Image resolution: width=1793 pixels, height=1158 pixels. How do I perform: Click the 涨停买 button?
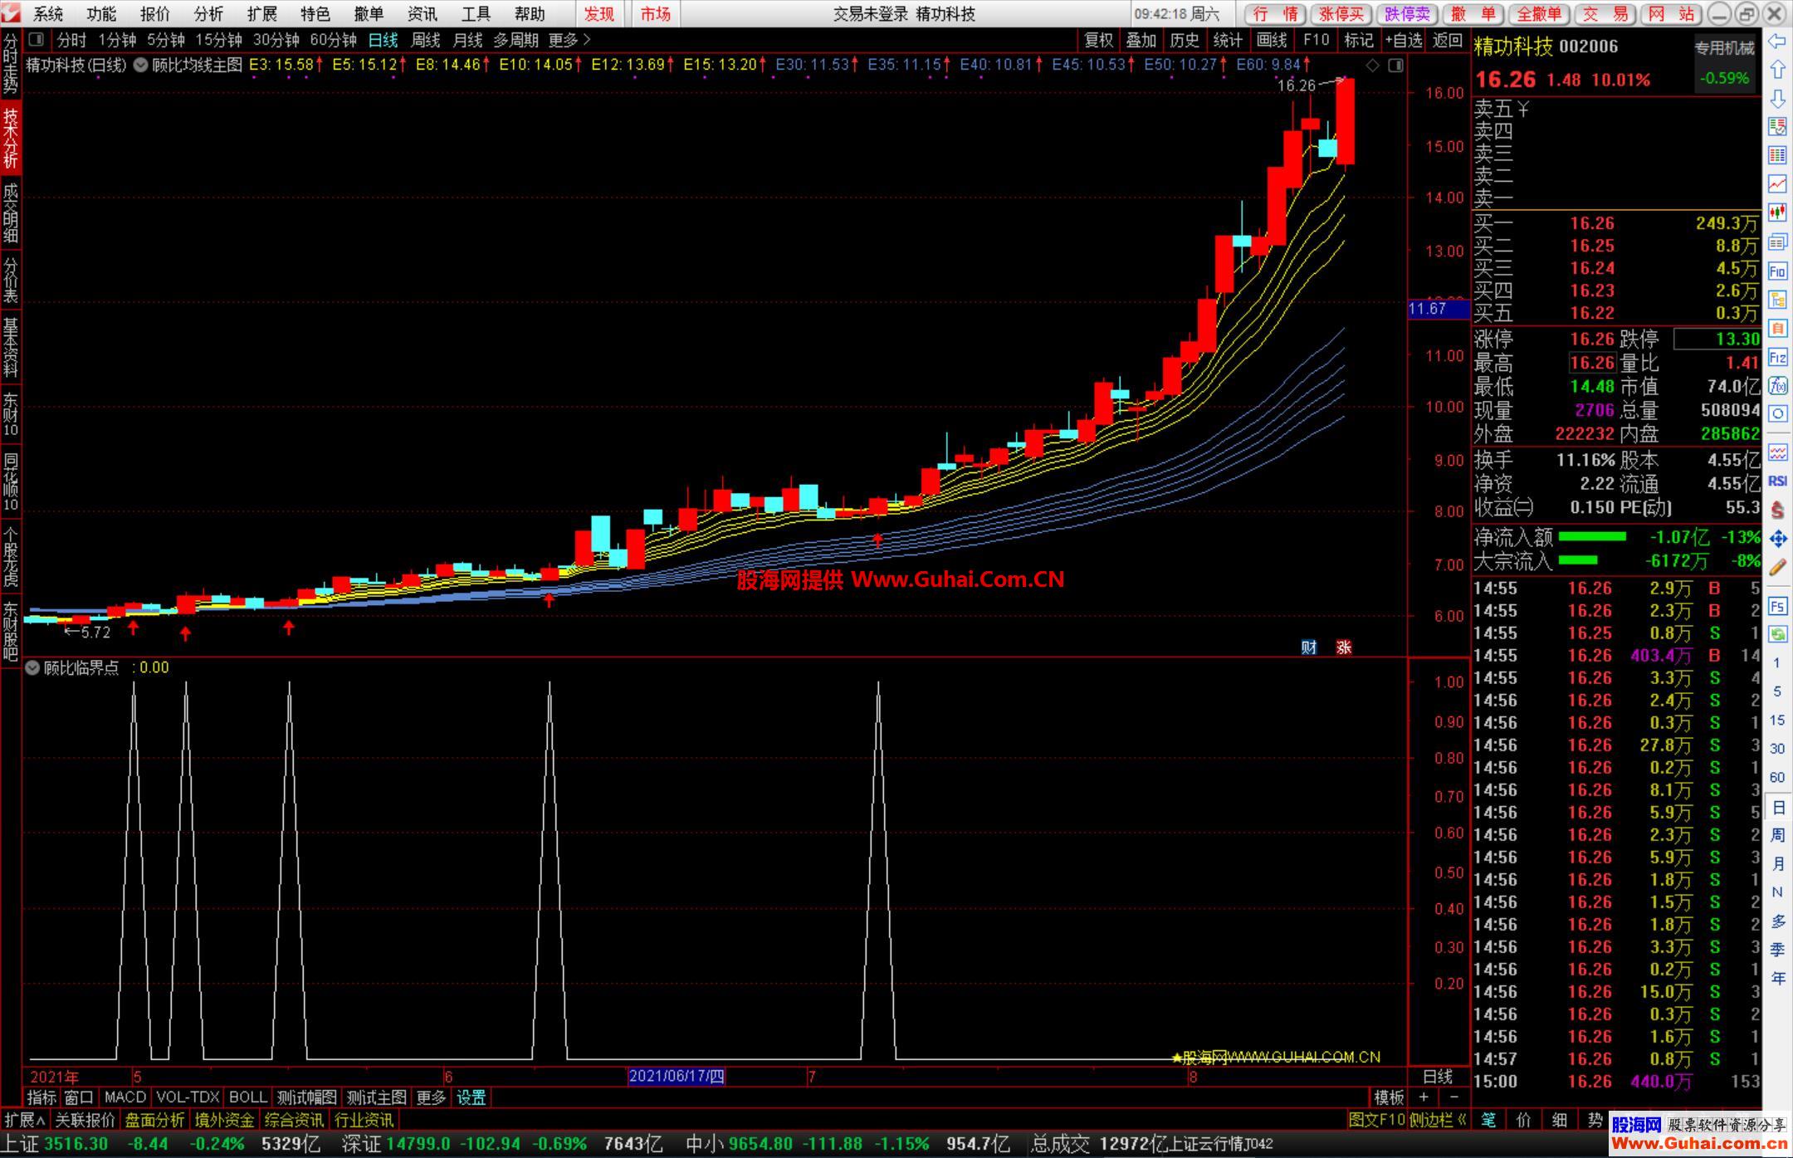tap(1341, 13)
